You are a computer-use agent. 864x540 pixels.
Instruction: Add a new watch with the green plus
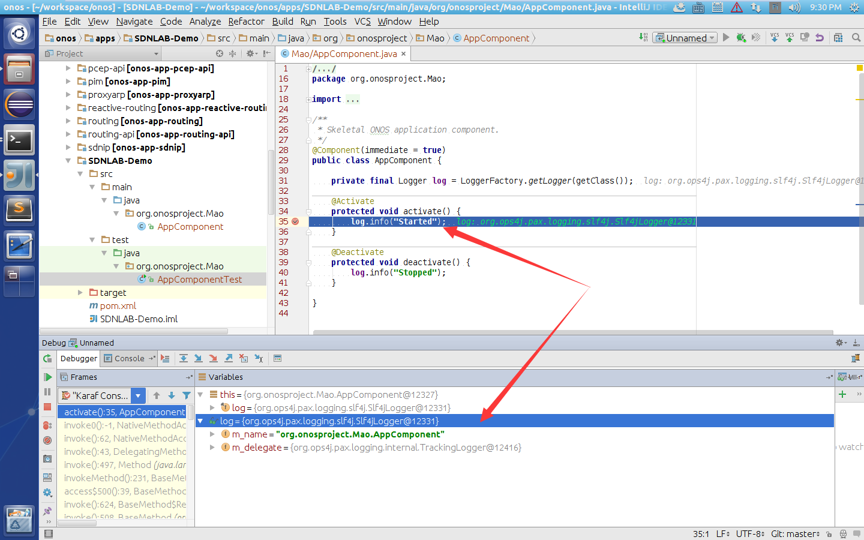point(842,394)
